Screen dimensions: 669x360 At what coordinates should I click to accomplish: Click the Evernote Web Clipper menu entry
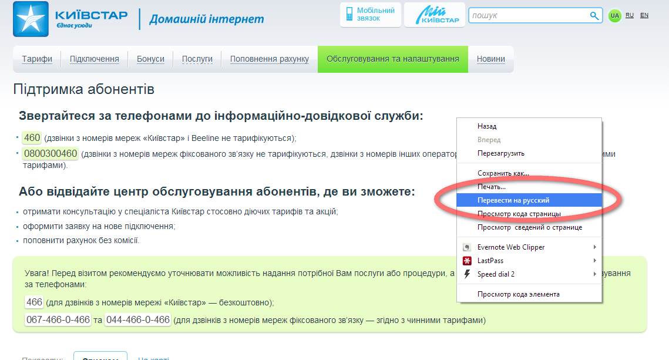tap(529, 247)
